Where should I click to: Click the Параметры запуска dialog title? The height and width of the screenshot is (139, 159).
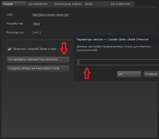112,39
